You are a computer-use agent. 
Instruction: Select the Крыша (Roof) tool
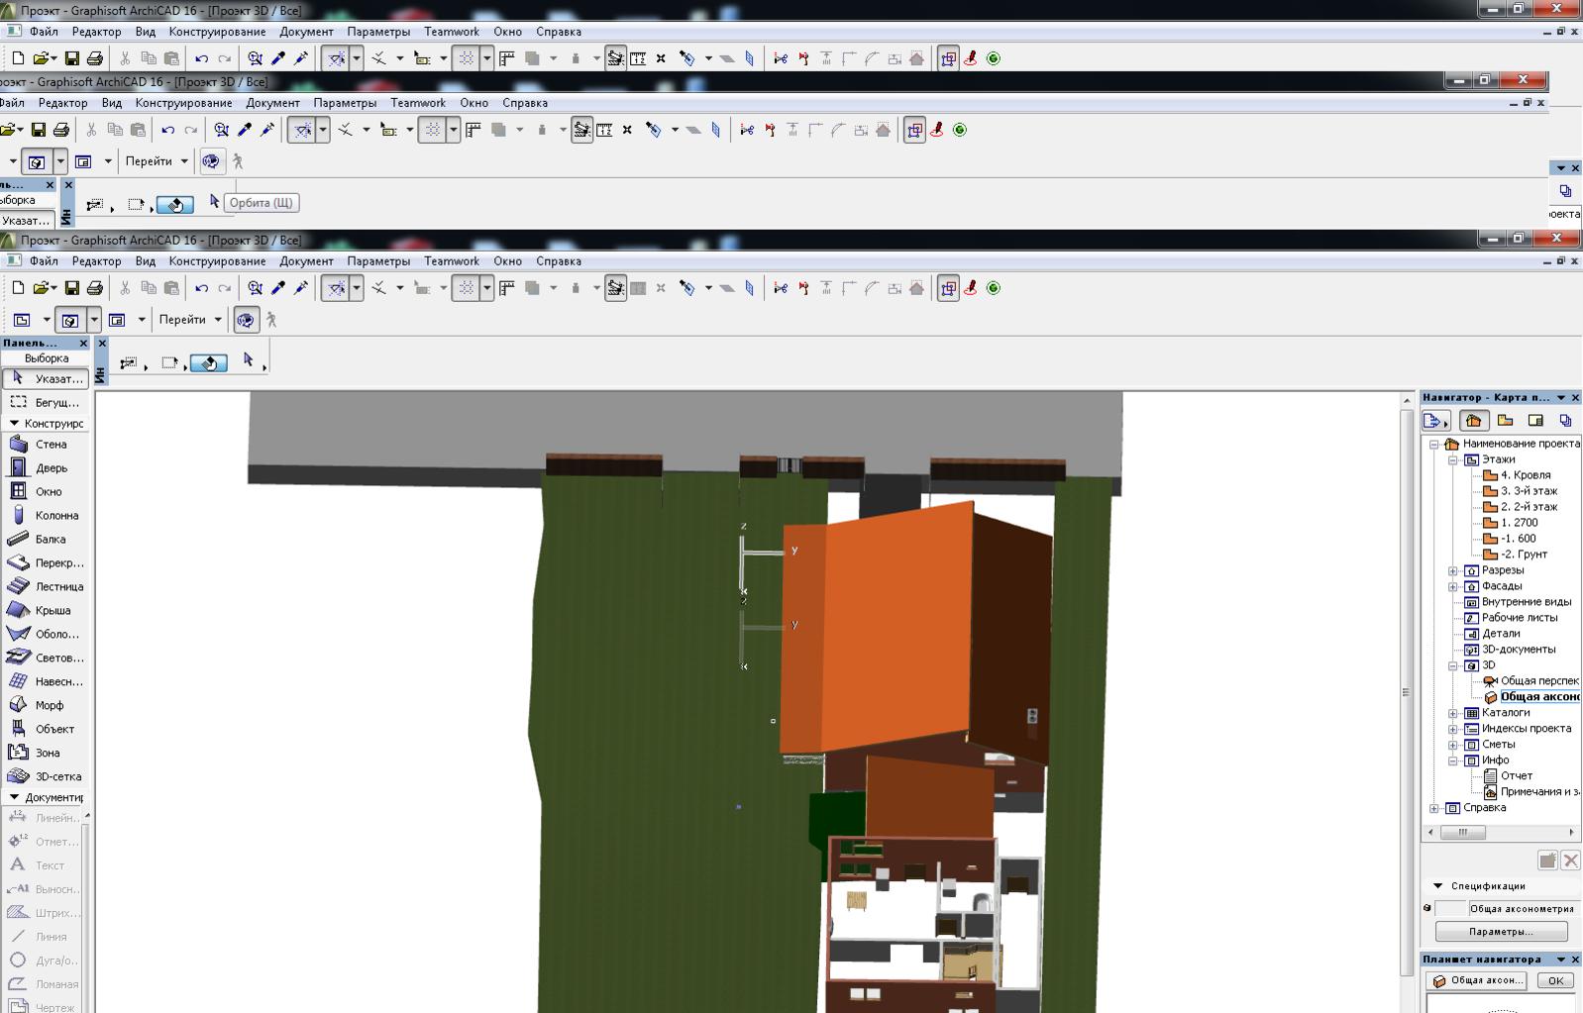coord(46,611)
